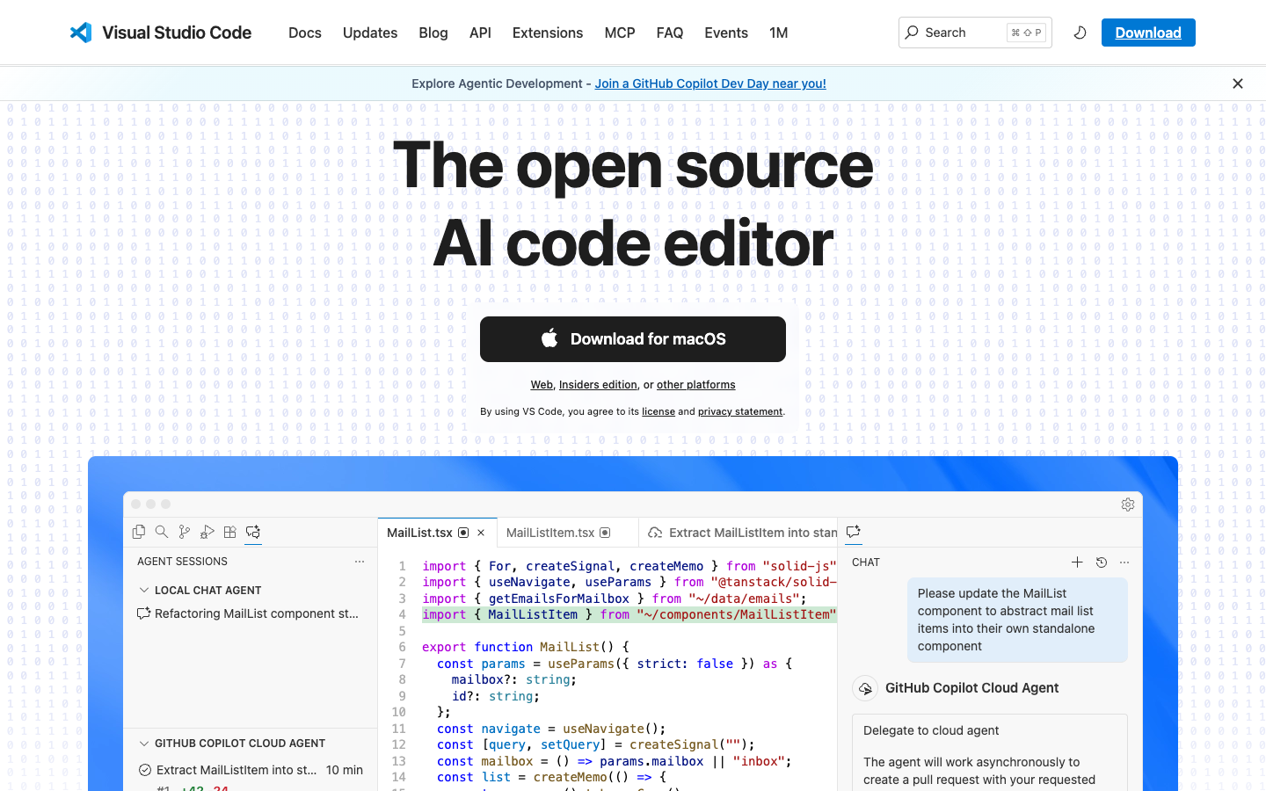Click the AGENT SESSIONS panel title

coord(182,562)
